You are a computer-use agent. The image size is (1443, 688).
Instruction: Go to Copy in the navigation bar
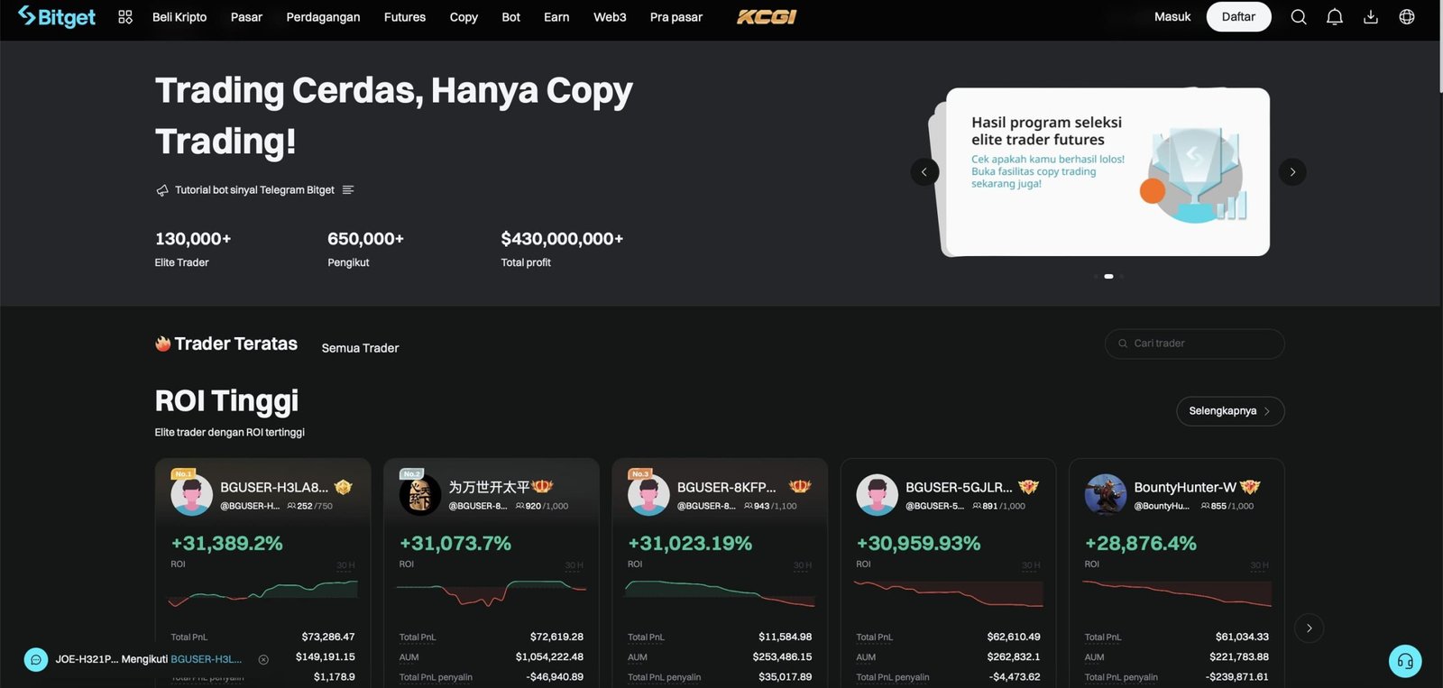464,17
